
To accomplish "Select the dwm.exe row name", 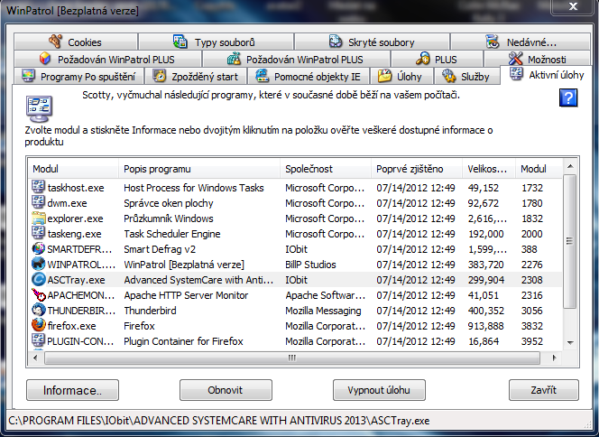I will 67,203.
